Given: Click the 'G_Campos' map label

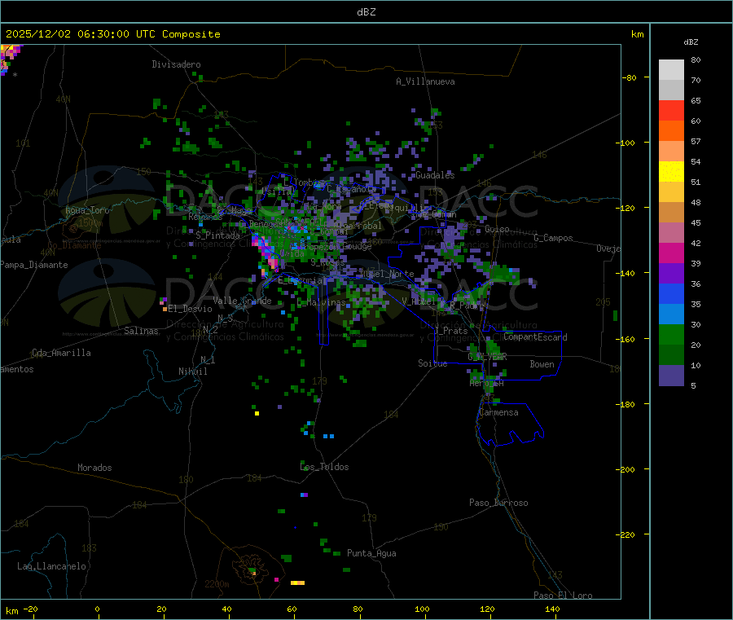Looking at the screenshot, I should pos(554,238).
